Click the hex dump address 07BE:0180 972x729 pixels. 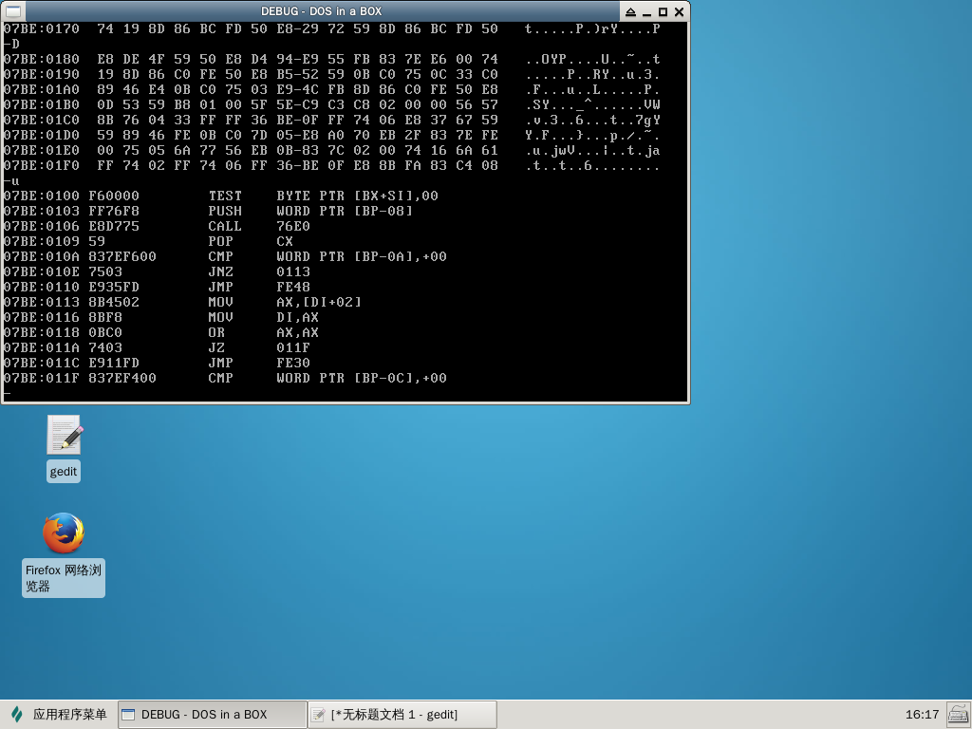tap(42, 59)
